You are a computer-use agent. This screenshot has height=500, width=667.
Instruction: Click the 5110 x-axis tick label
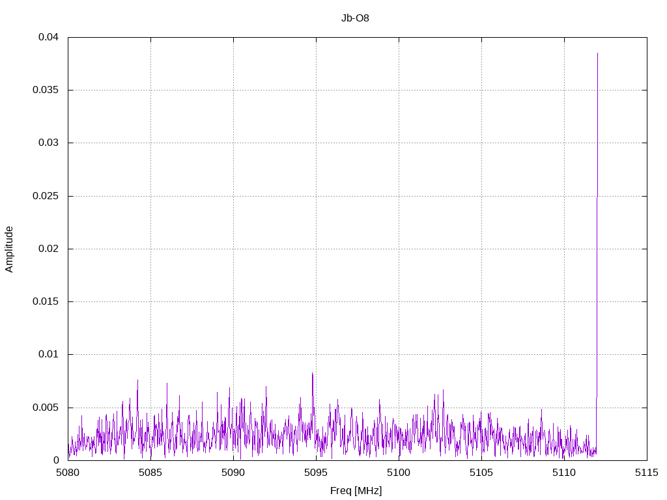564,473
